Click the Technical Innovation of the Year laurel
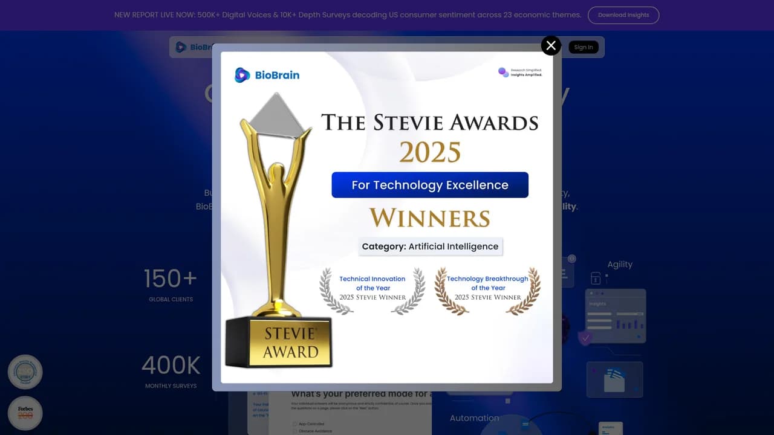 372,291
